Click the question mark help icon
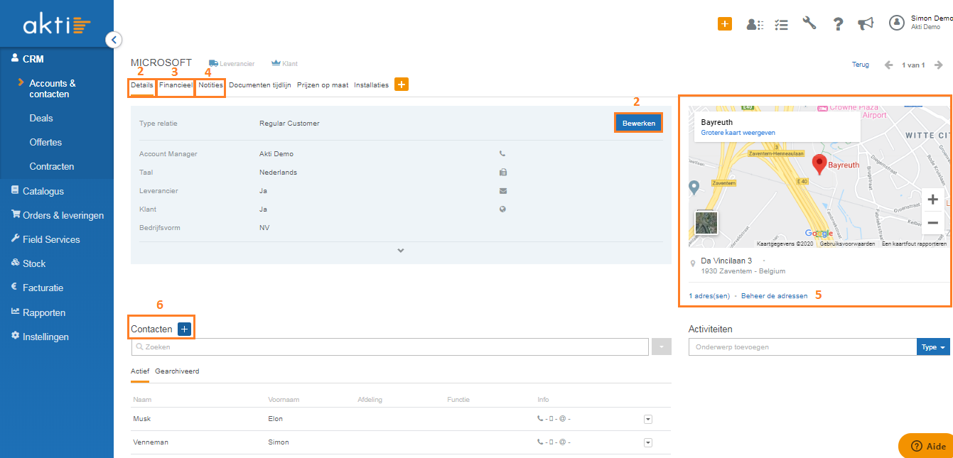 point(839,24)
